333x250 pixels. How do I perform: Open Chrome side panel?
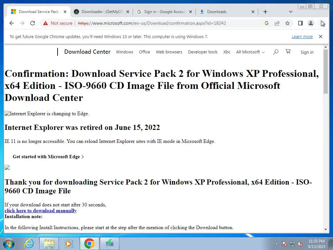point(300,23)
